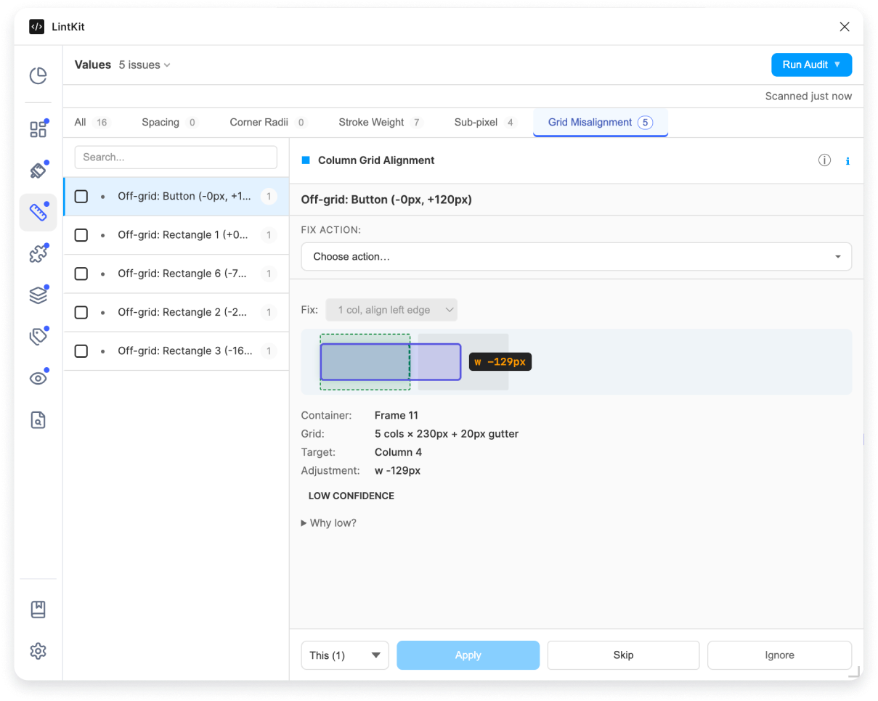Open the eye visibility icon in the sidebar

click(x=38, y=378)
